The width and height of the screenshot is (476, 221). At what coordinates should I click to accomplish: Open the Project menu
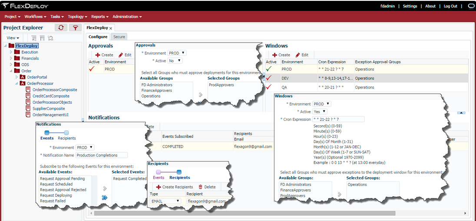13,16
